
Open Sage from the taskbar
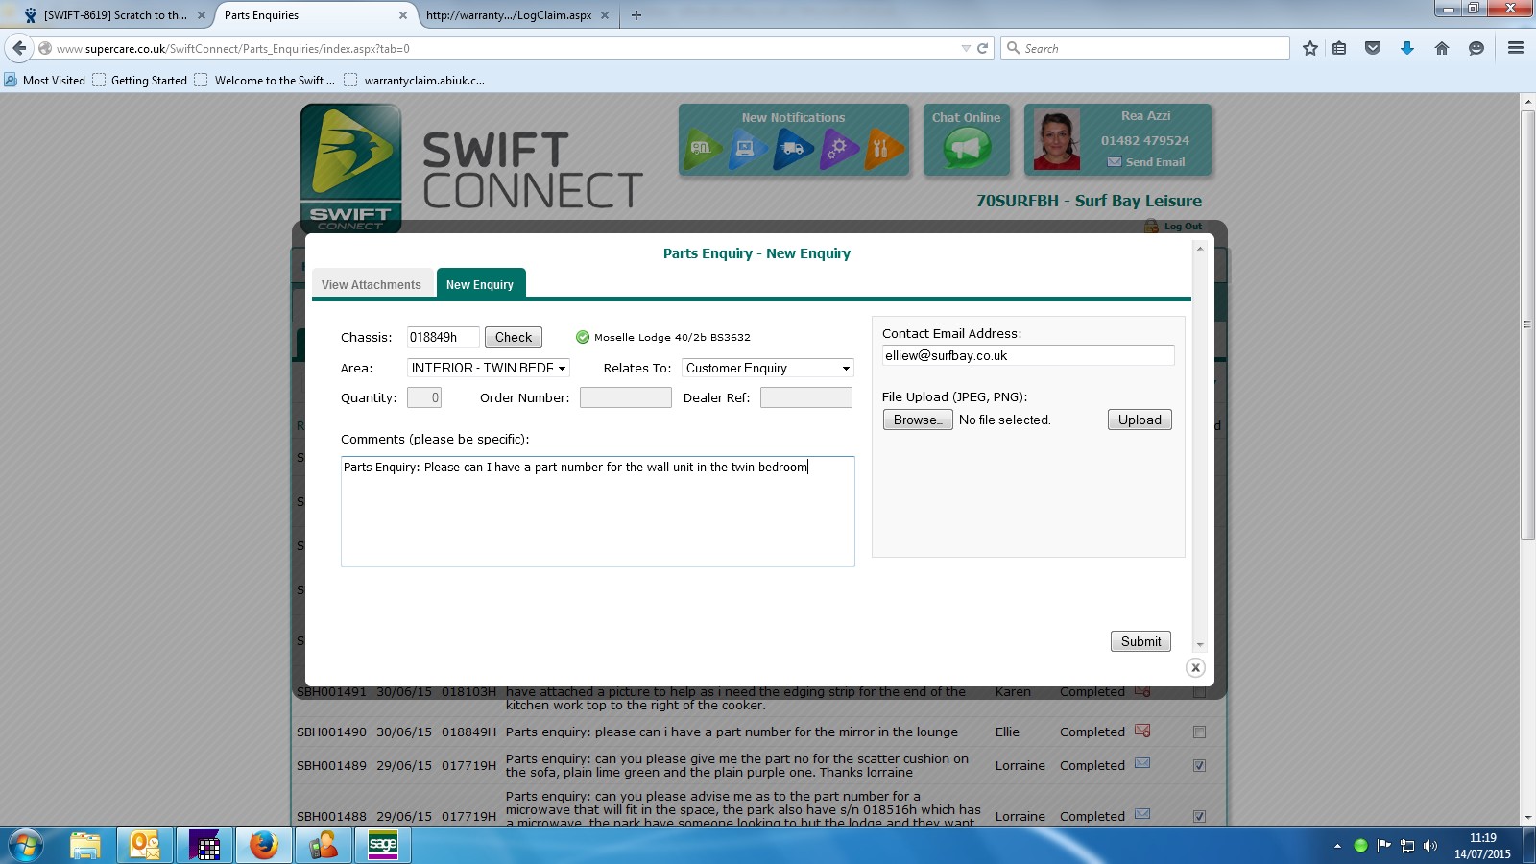pos(382,845)
